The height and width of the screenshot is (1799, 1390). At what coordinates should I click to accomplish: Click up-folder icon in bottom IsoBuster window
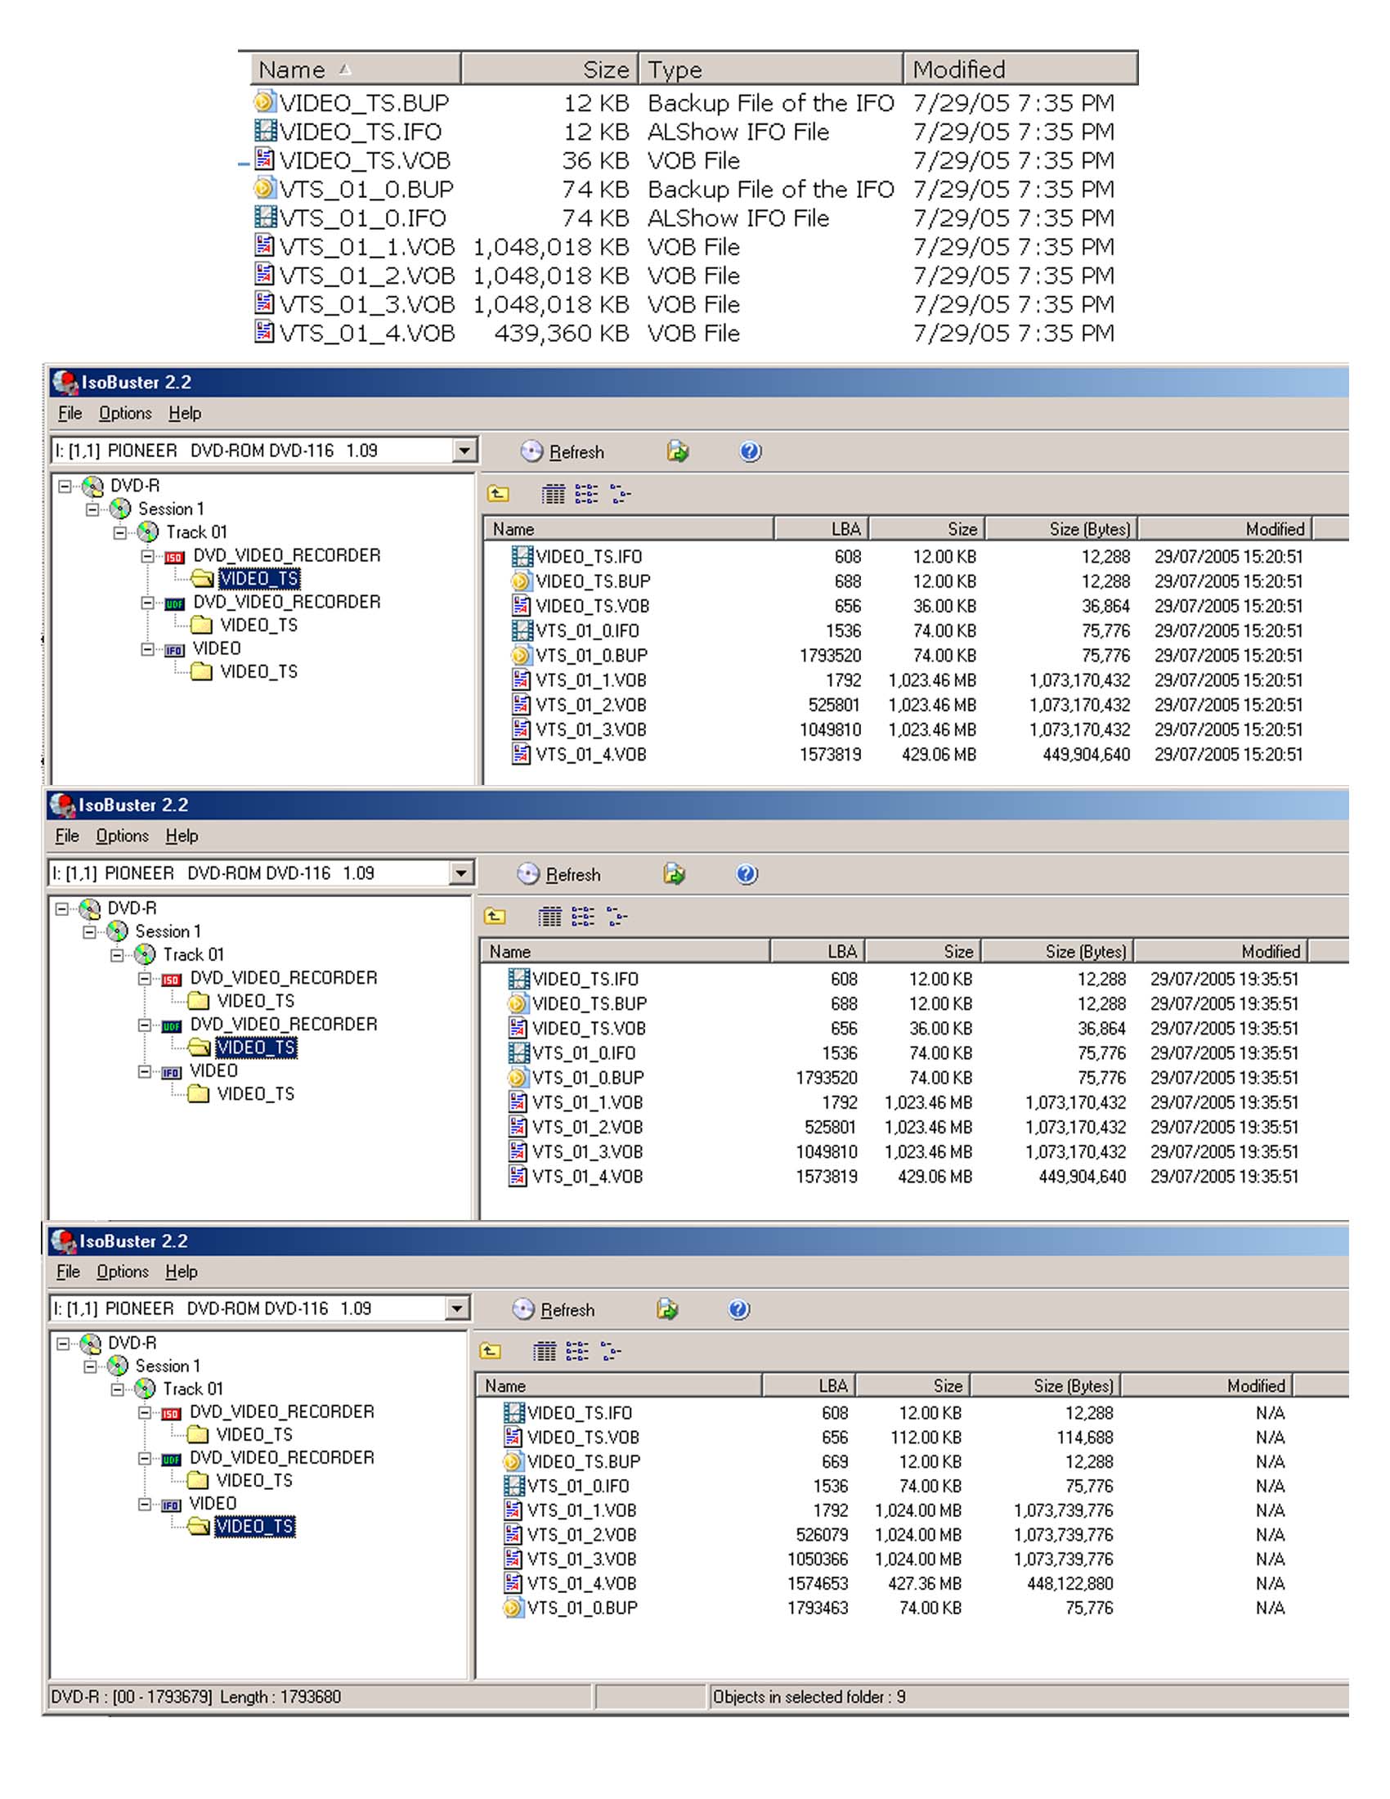[x=490, y=1351]
